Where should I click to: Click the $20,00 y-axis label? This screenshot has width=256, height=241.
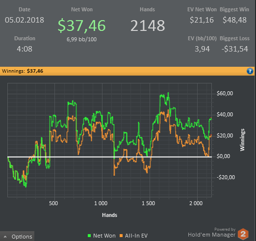[x=225, y=135]
